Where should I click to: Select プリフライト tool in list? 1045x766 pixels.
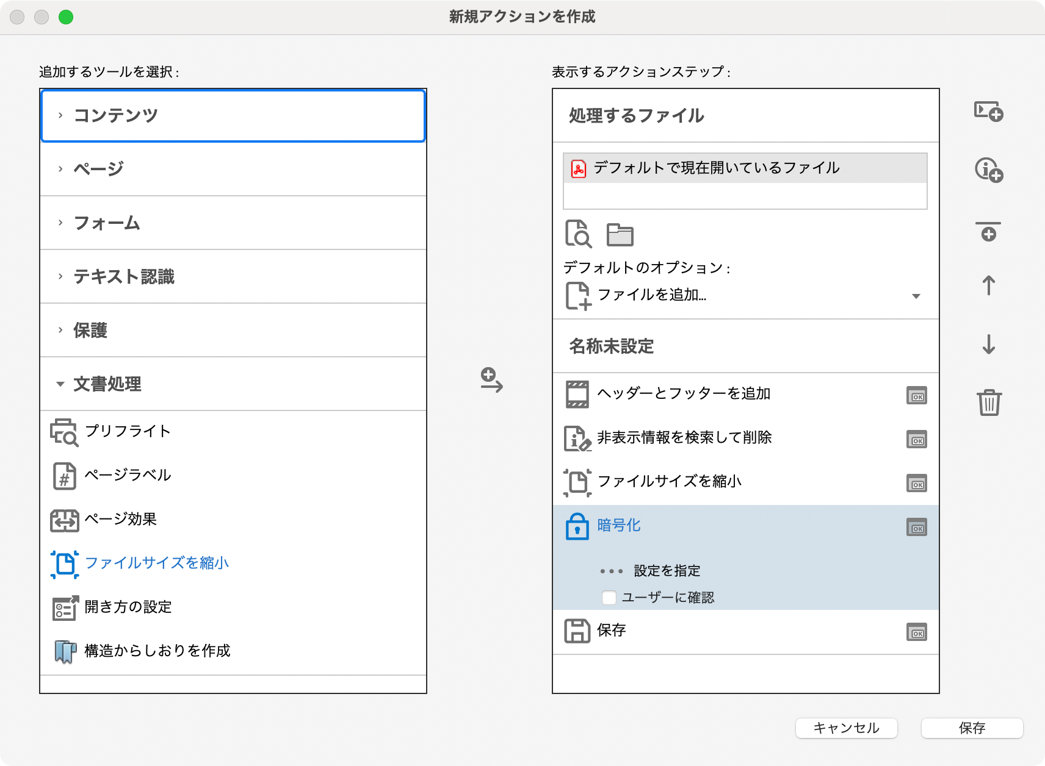pos(128,431)
